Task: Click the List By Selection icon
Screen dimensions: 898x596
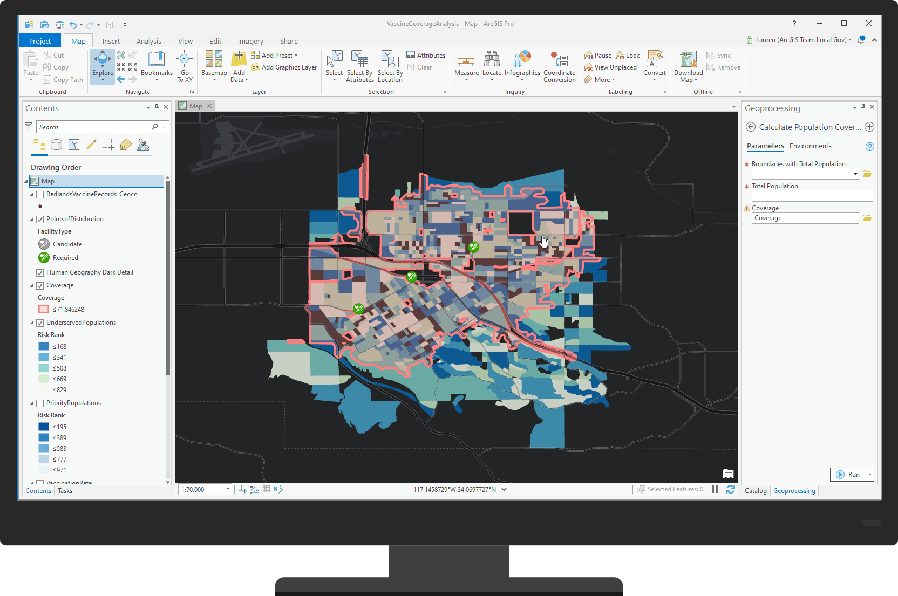Action: click(x=74, y=145)
